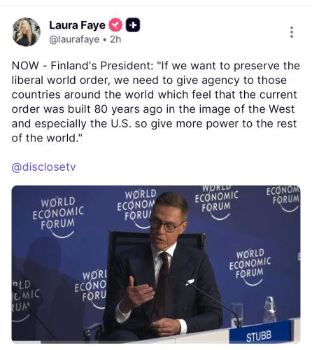This screenshot has height=350, width=312.
Task: Click the dark plus badge beside name
Action: pyautogui.click(x=133, y=24)
